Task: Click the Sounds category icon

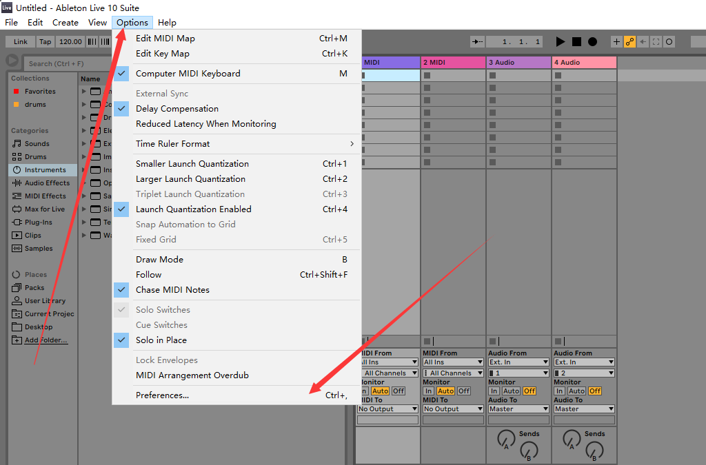Action: pyautogui.click(x=17, y=143)
